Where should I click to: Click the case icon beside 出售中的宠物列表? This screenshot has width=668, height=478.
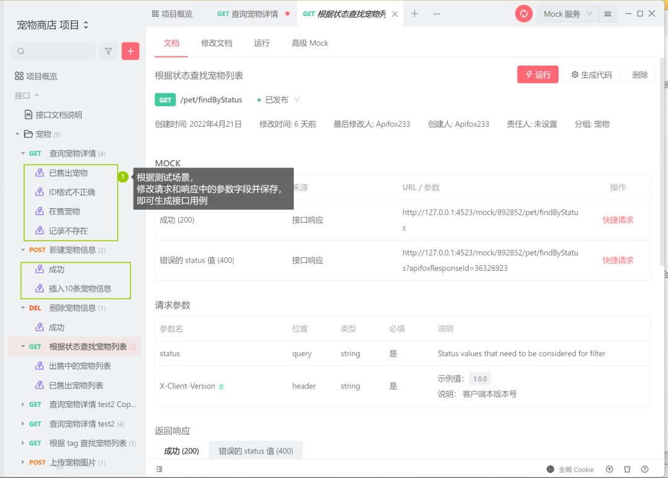[x=39, y=365]
